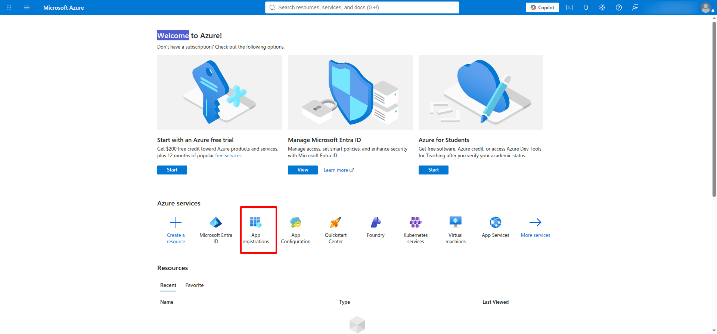This screenshot has width=717, height=334.
Task: Start Azure for Students
Action: coord(434,170)
